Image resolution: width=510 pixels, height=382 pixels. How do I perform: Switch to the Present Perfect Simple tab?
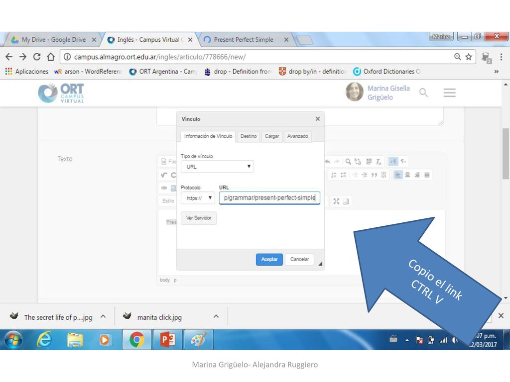point(243,40)
